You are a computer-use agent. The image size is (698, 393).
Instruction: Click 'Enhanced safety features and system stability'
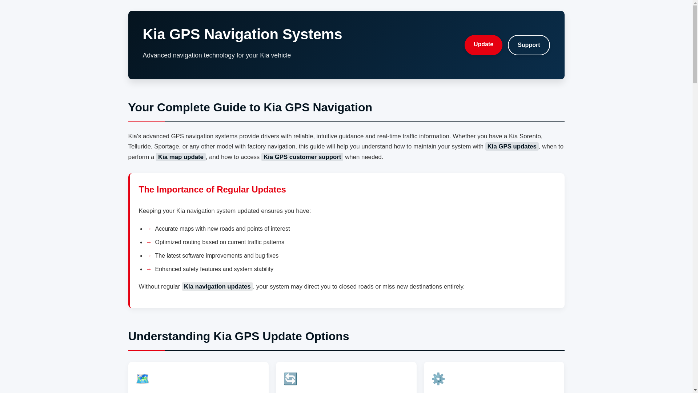click(214, 269)
